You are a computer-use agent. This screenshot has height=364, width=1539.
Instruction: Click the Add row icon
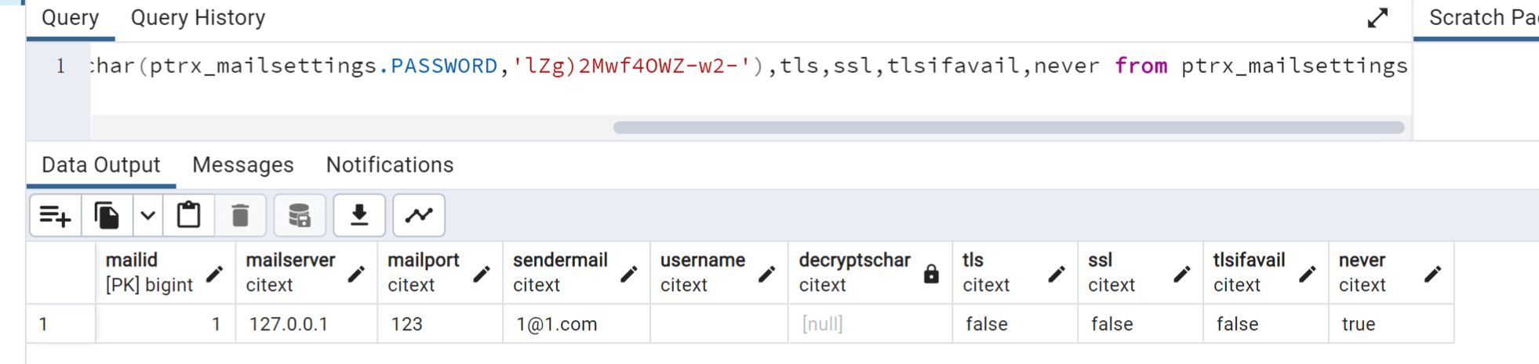point(55,216)
